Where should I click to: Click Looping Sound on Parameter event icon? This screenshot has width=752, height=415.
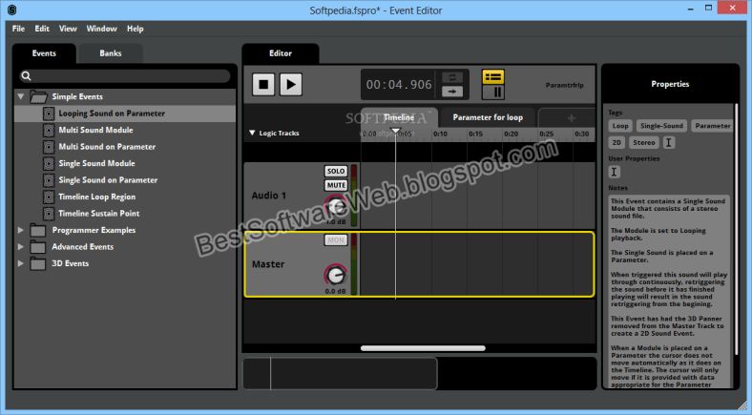pyautogui.click(x=49, y=114)
